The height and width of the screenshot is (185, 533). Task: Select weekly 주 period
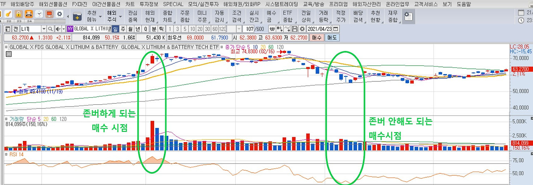123,29
